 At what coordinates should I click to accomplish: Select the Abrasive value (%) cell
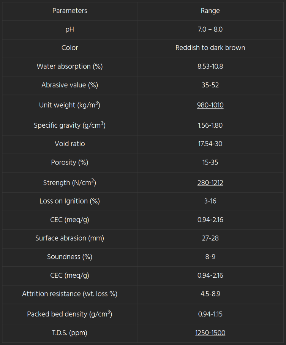[70, 85]
